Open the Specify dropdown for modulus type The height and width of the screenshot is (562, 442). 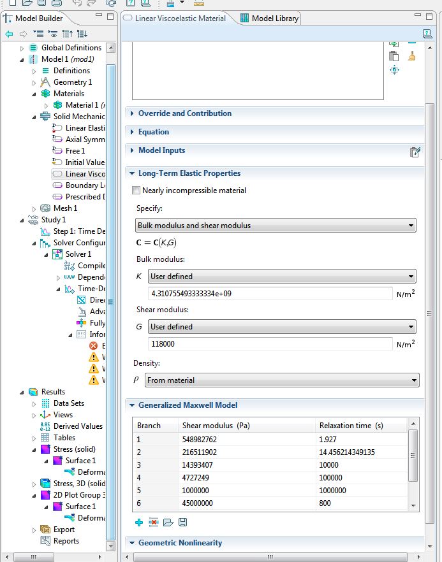click(x=276, y=226)
